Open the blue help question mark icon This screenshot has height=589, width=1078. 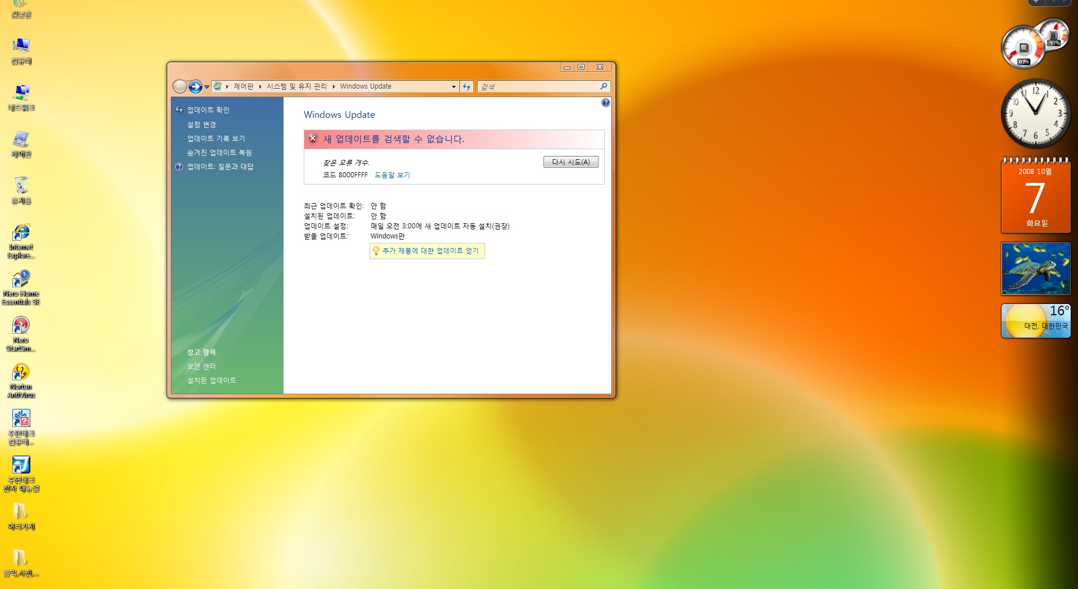[605, 103]
